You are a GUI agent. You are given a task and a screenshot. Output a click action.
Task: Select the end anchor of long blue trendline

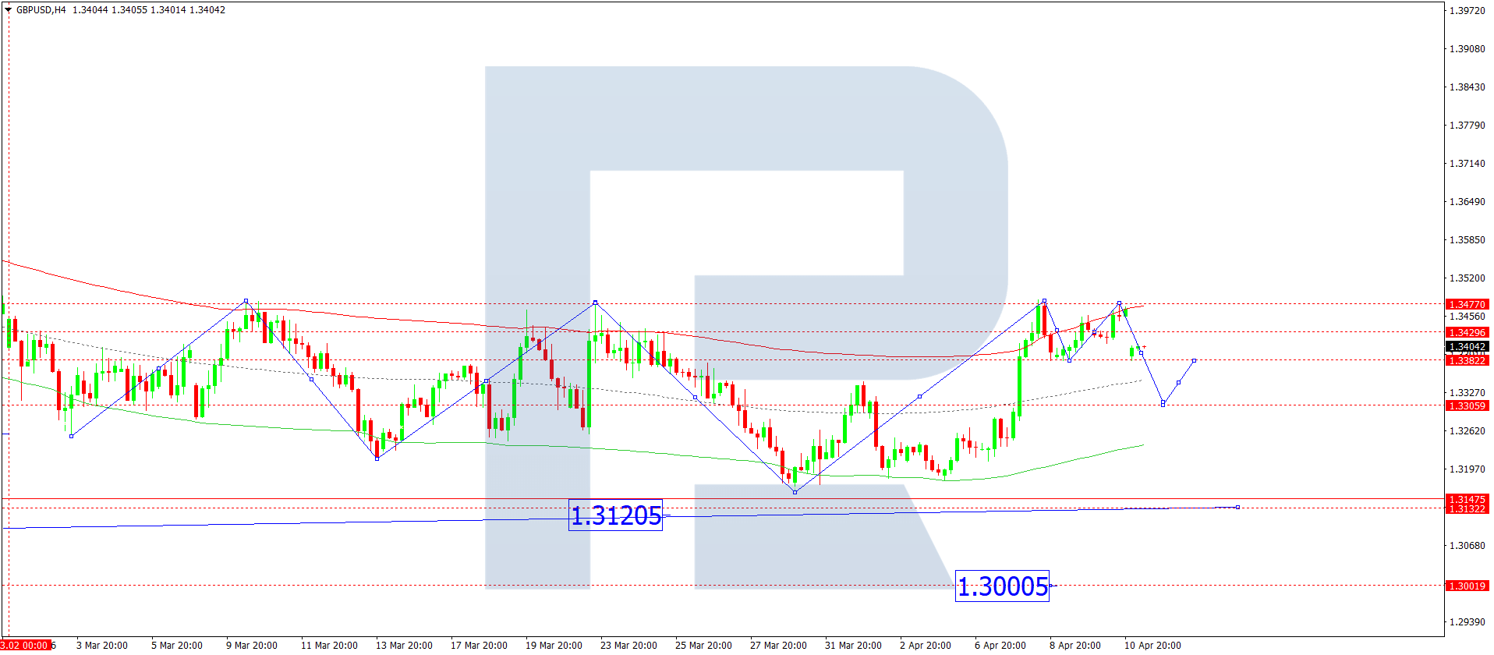[1237, 508]
